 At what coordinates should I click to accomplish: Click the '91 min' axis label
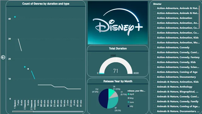coord(81,104)
